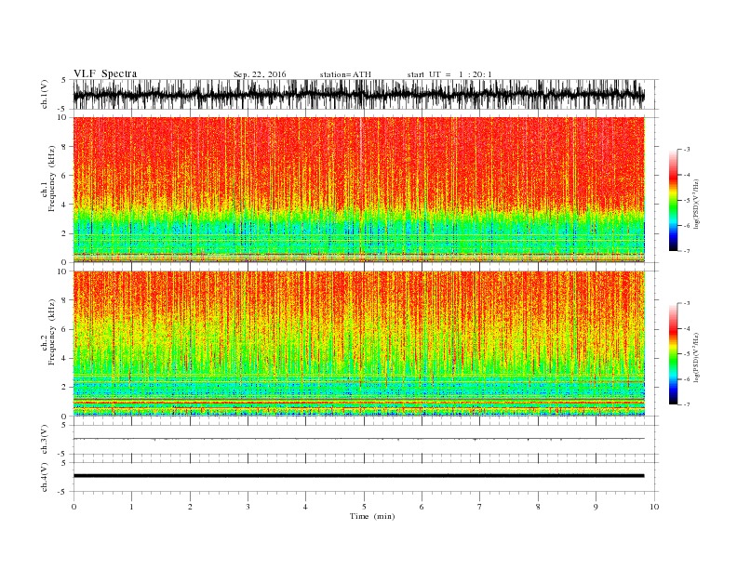This screenshot has height=569, width=737.
Task: Select the date text "Sep. 22, 2016"
Action: (x=260, y=74)
